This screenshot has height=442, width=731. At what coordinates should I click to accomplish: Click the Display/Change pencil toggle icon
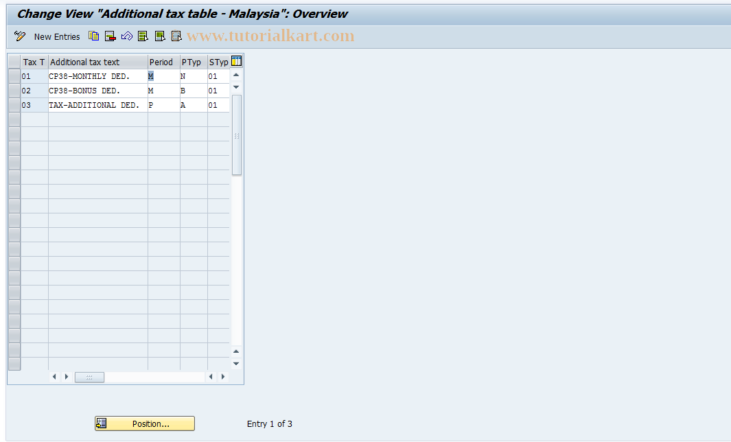[20, 36]
